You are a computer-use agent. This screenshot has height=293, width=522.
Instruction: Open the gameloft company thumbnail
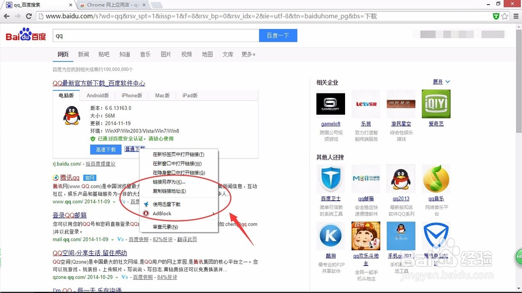[330, 104]
